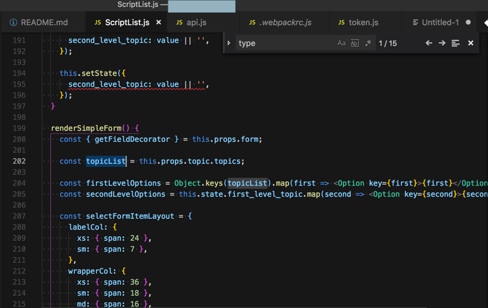Toggle Match Whole Word option
Image resolution: width=488 pixels, height=308 pixels.
(355, 43)
